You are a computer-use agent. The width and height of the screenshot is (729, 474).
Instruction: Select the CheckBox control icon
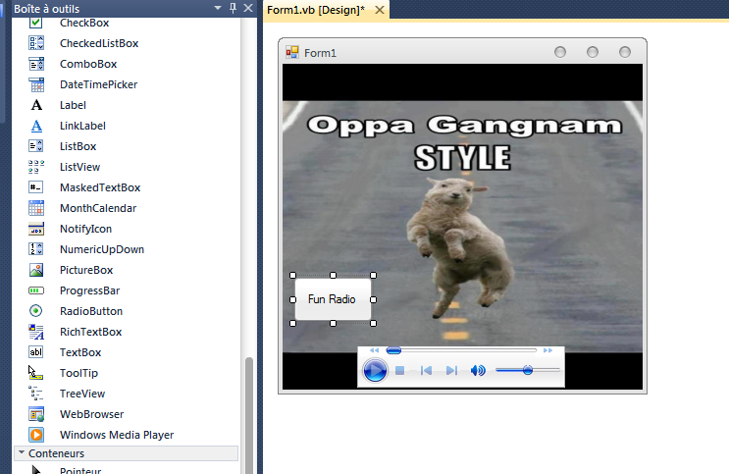pos(35,23)
